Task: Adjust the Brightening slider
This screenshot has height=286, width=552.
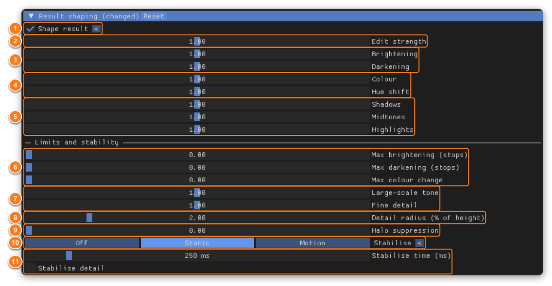Action: point(197,54)
